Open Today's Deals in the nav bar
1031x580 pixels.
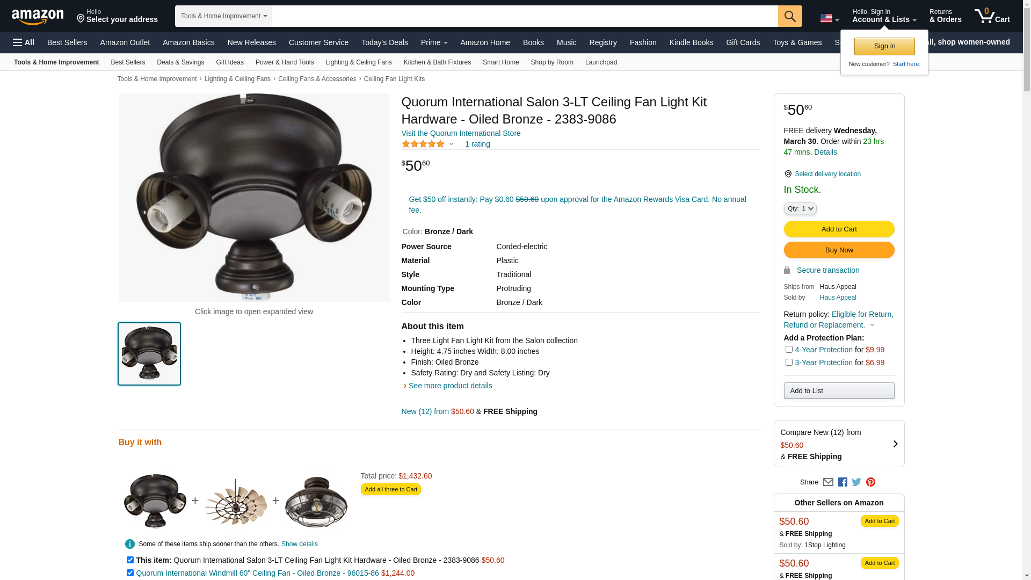pyautogui.click(x=384, y=42)
